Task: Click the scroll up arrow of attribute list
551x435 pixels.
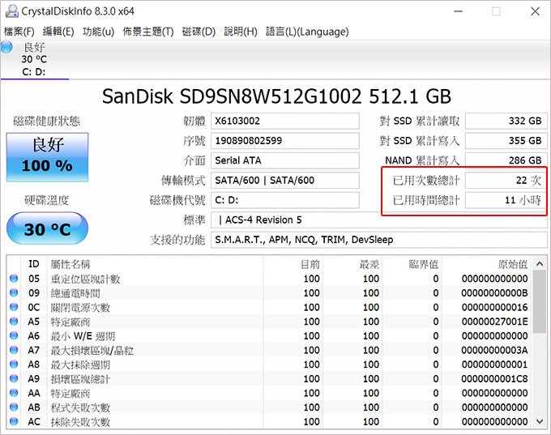Action: pos(540,263)
